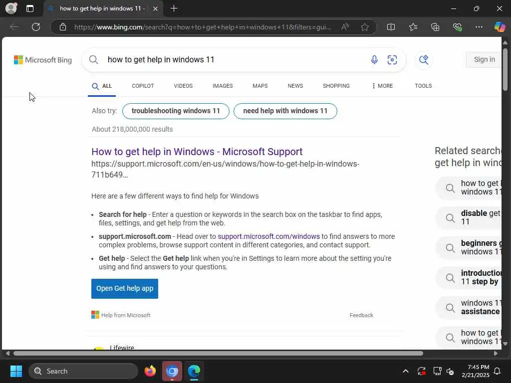Open the Collections icon
The width and height of the screenshot is (511, 383).
pos(435,27)
